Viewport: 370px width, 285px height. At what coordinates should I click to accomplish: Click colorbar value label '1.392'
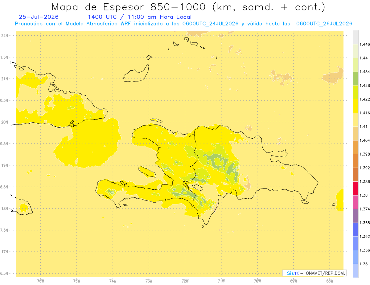[x=365, y=168]
